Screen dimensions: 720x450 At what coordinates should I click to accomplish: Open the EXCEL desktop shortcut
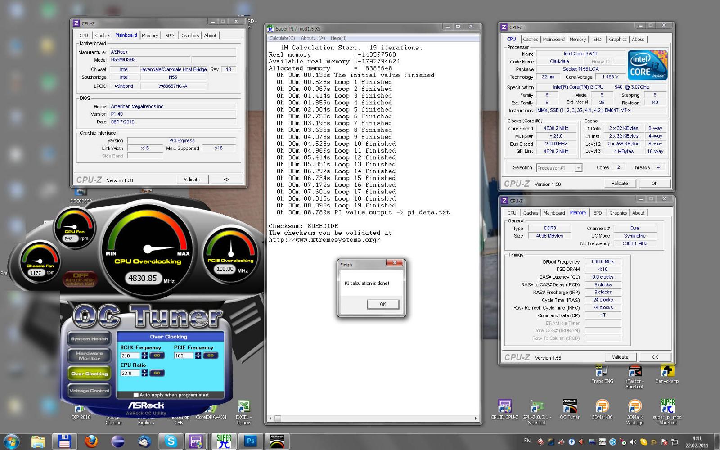point(243,412)
